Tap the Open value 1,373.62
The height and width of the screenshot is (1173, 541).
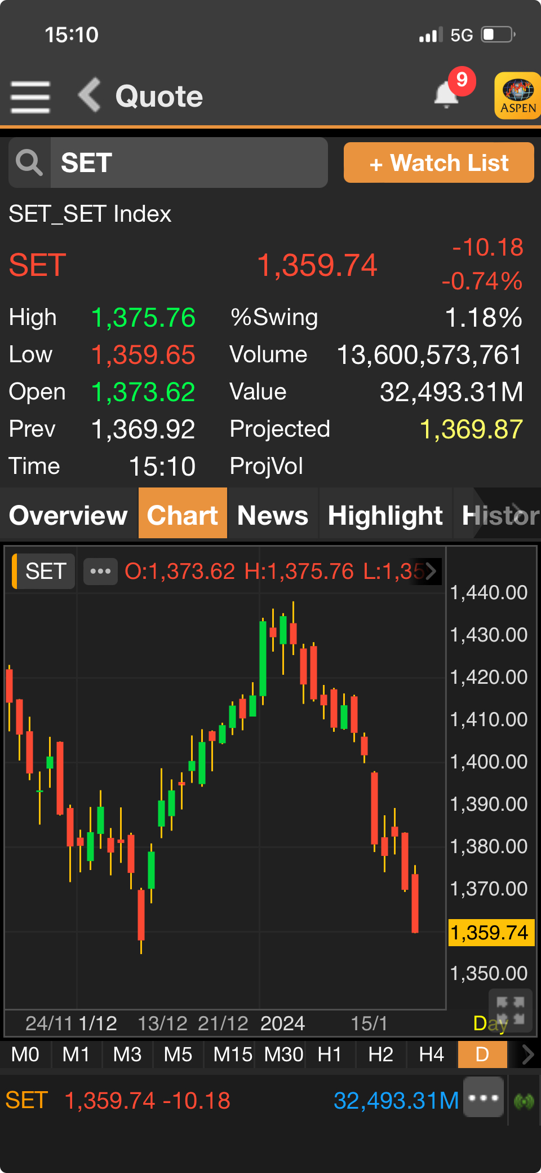coord(143,392)
